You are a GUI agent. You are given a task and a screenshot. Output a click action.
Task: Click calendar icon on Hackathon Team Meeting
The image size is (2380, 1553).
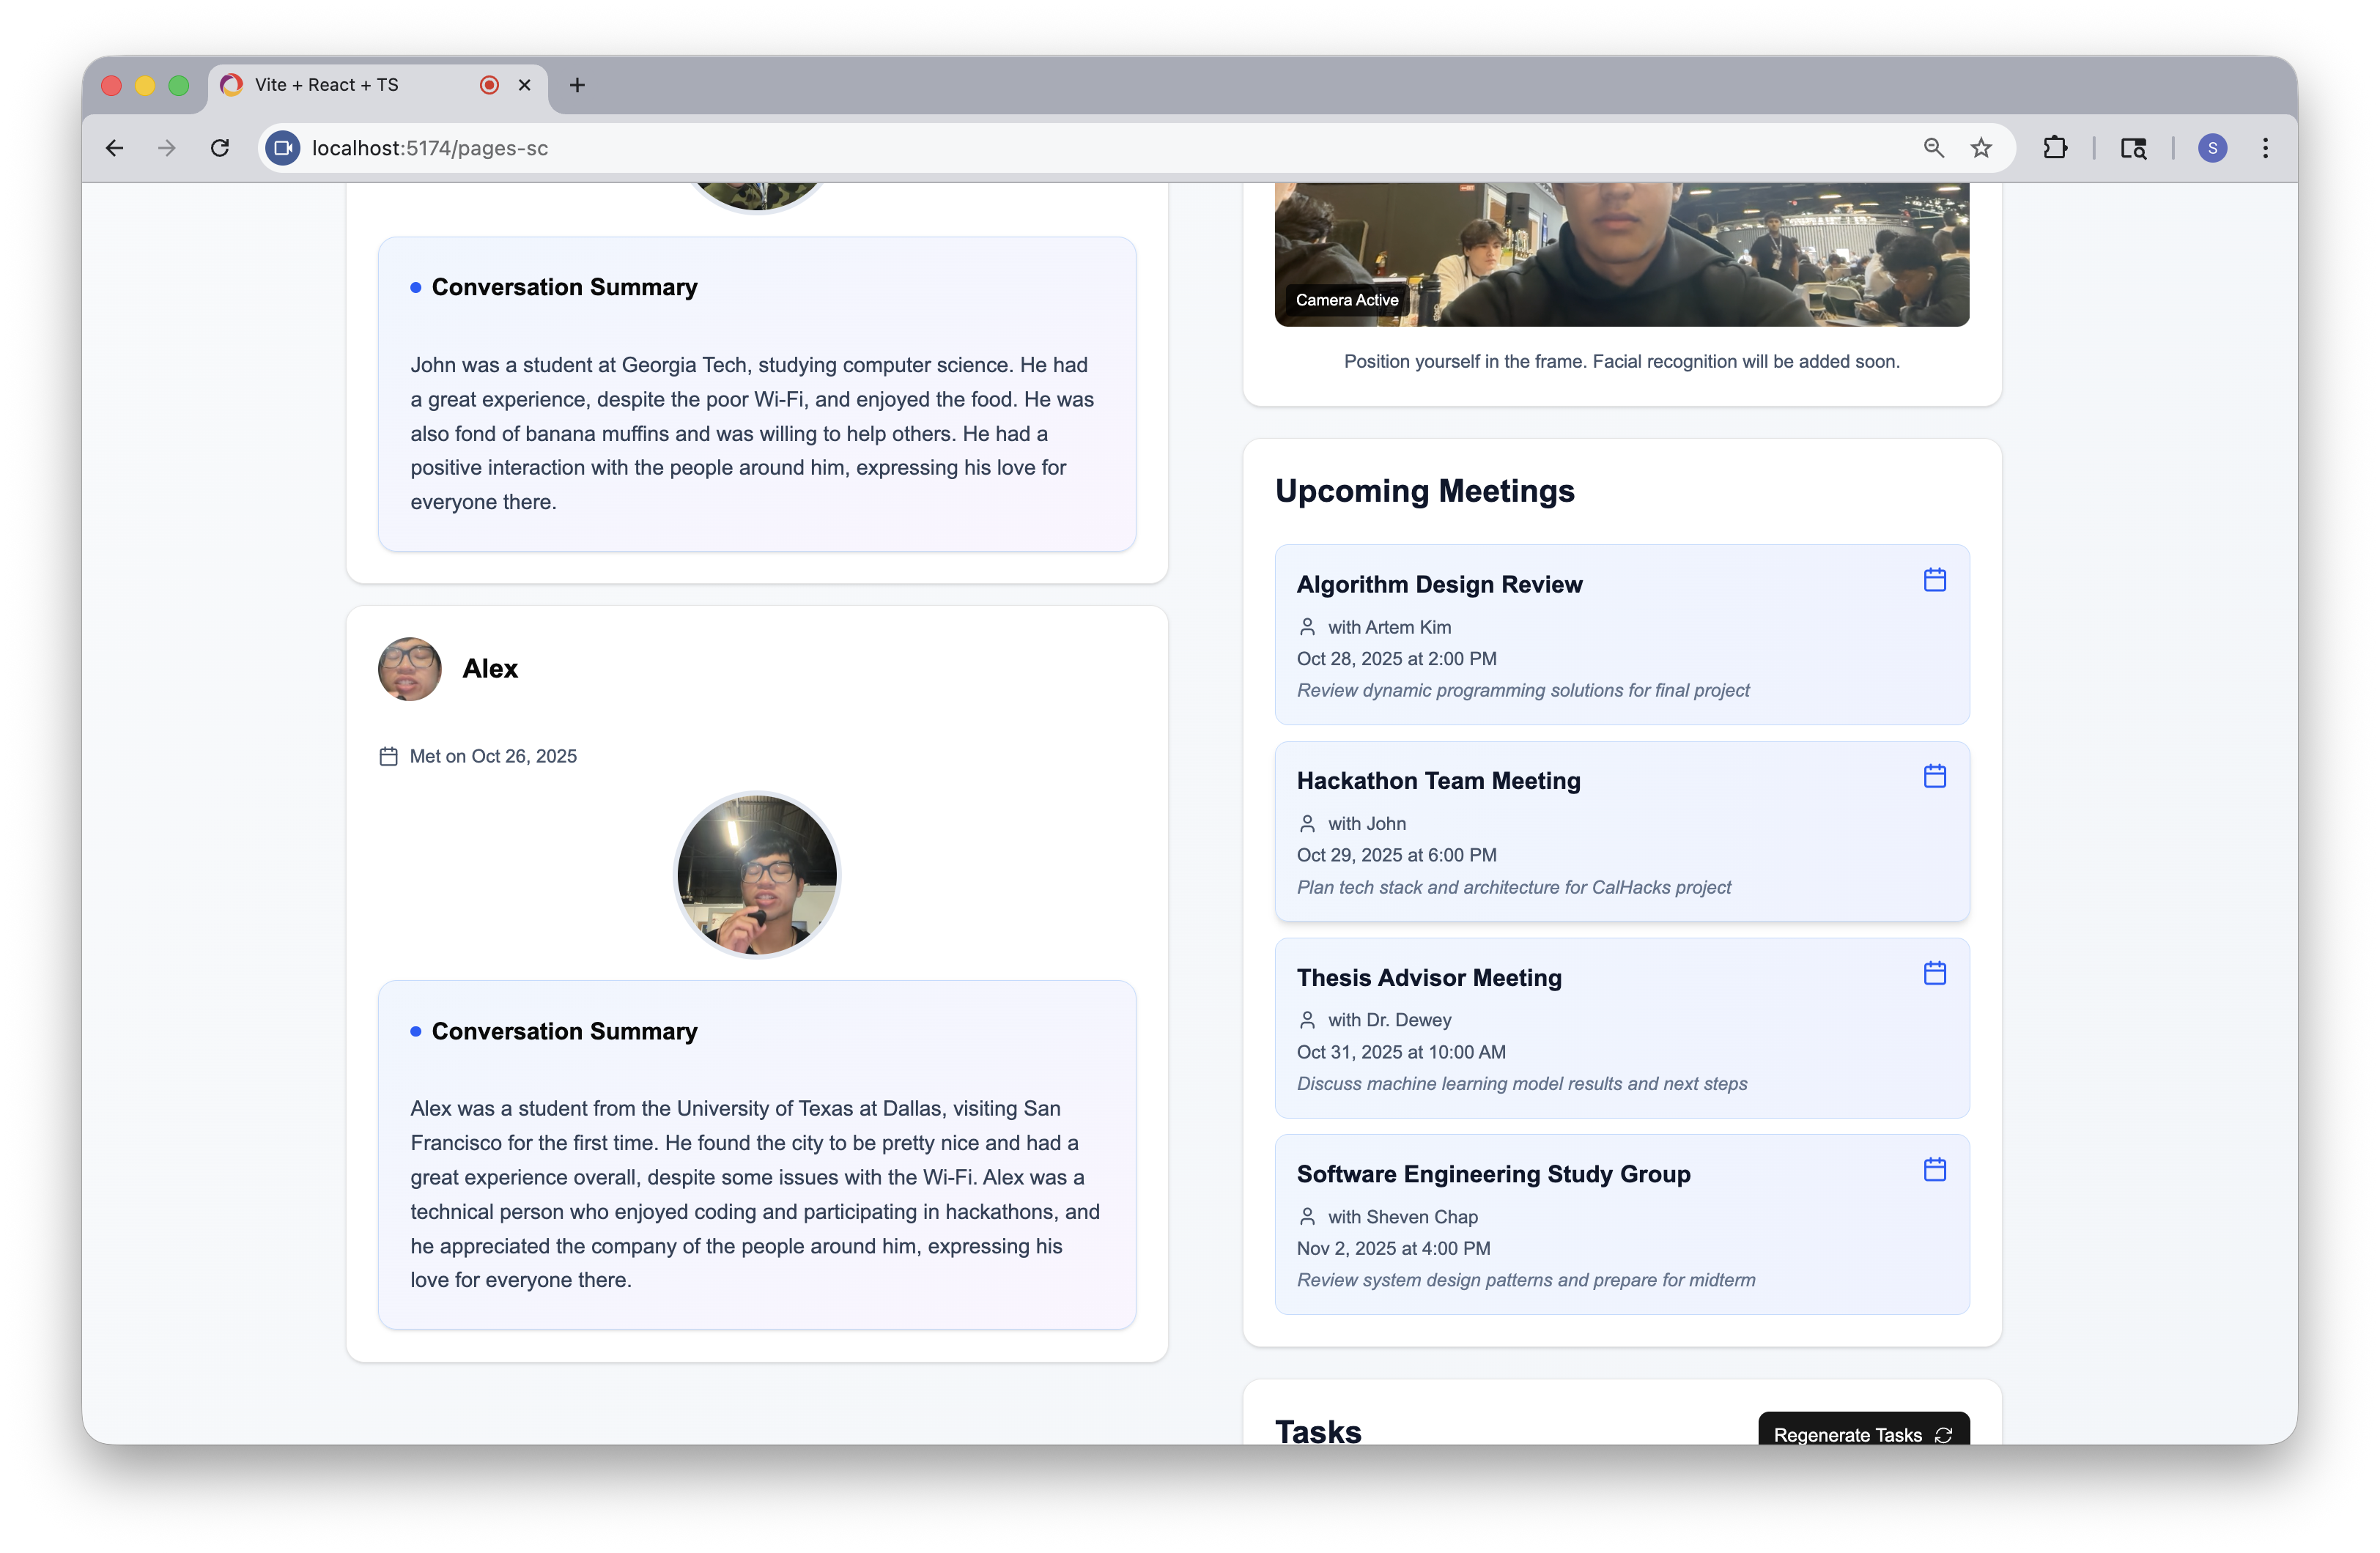pos(1934,776)
